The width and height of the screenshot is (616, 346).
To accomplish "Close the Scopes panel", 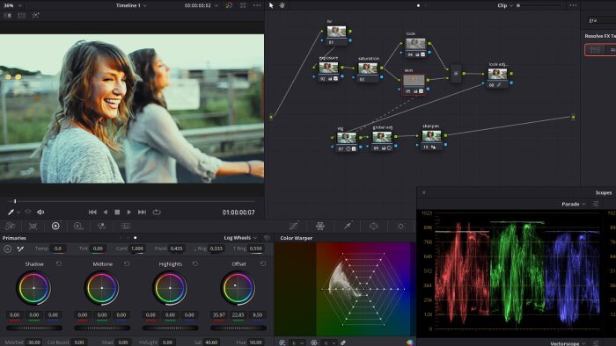I will point(424,192).
